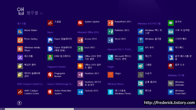Viewport: 196px width, 110px height.
Task: Click the '수학 식 입력판' label
Action: pyautogui.click(x=182, y=30)
